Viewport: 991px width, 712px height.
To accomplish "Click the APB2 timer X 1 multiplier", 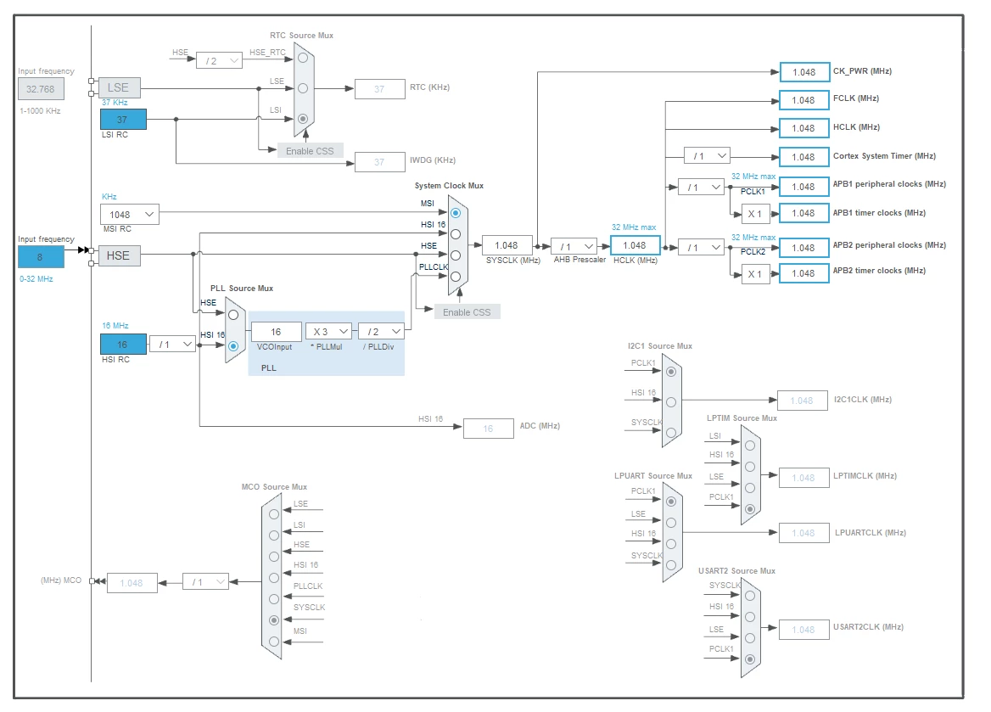I will 756,274.
